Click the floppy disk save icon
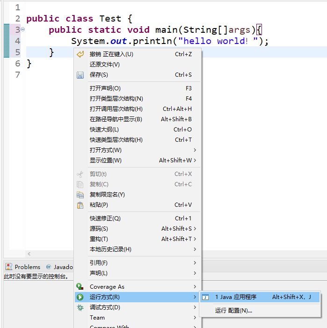The width and height of the screenshot is (327, 328). (80, 75)
